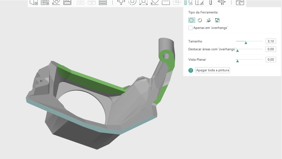Click the Tamanho value field showing 3,10

pyautogui.click(x=271, y=41)
